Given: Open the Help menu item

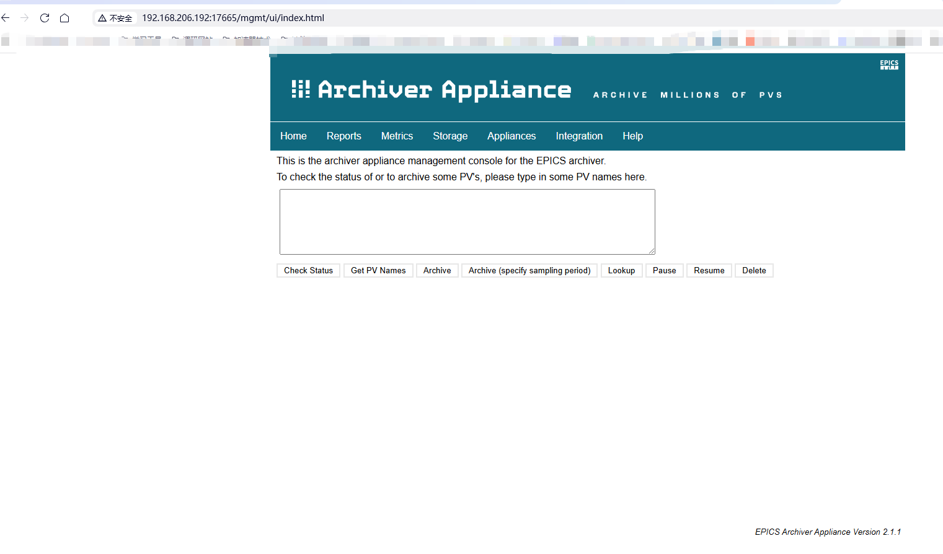Looking at the screenshot, I should click(x=632, y=136).
